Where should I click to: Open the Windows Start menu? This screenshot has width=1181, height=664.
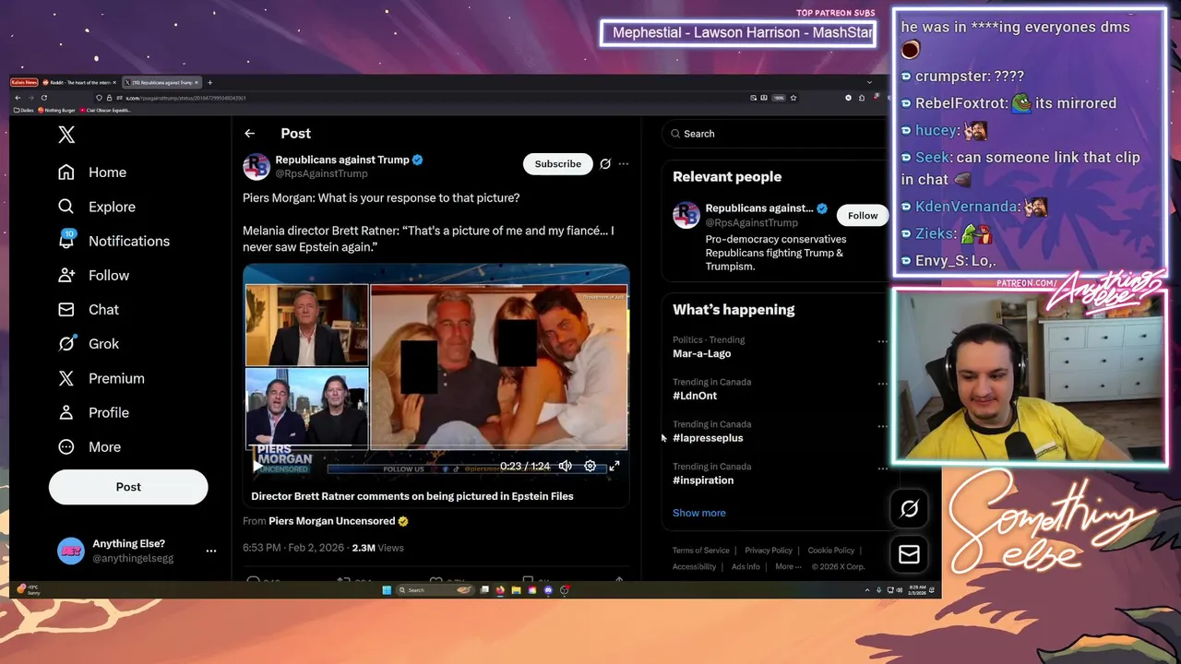(x=387, y=590)
